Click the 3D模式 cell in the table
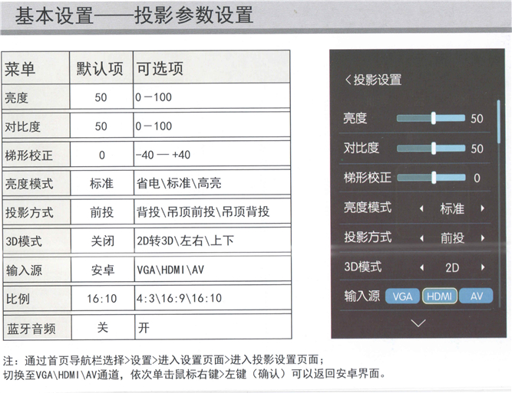512x393 pixels. point(37,241)
